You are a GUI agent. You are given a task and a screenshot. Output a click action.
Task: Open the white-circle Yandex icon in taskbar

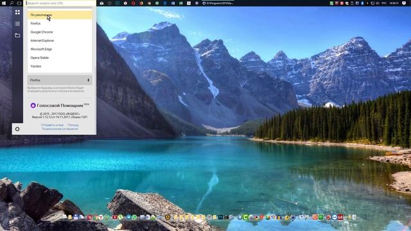(x=125, y=3)
